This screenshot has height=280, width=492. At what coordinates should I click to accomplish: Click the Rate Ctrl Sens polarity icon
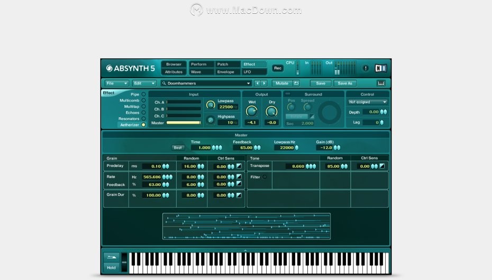(239, 176)
